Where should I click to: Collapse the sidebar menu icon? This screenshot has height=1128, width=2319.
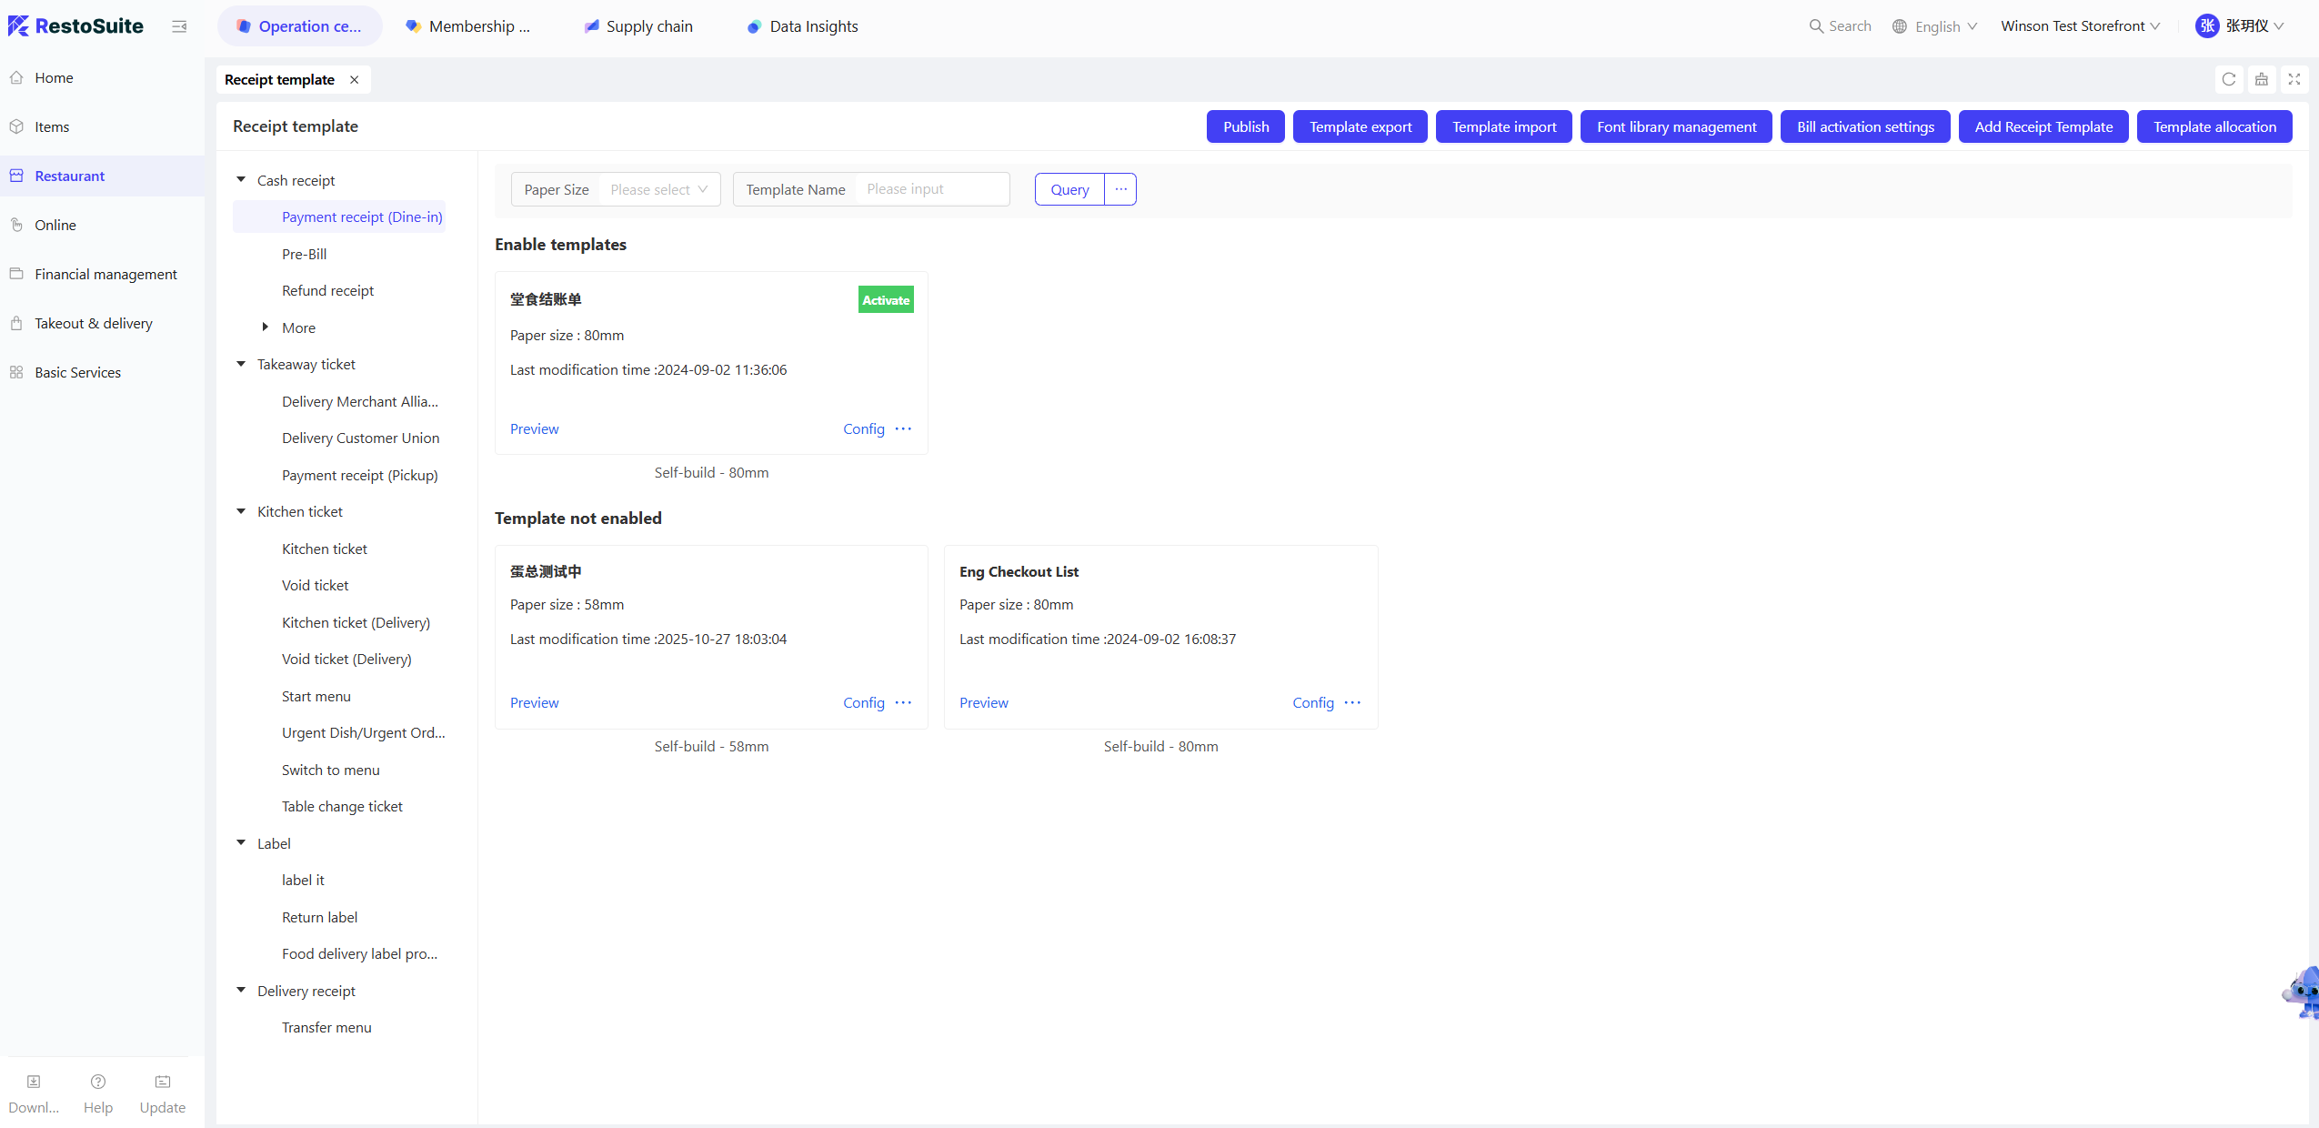[179, 26]
